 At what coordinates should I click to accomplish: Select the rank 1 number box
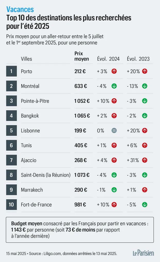(x=12, y=71)
